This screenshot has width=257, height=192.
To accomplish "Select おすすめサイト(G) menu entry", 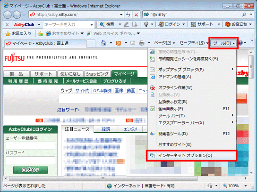I will pyautogui.click(x=192, y=144).
